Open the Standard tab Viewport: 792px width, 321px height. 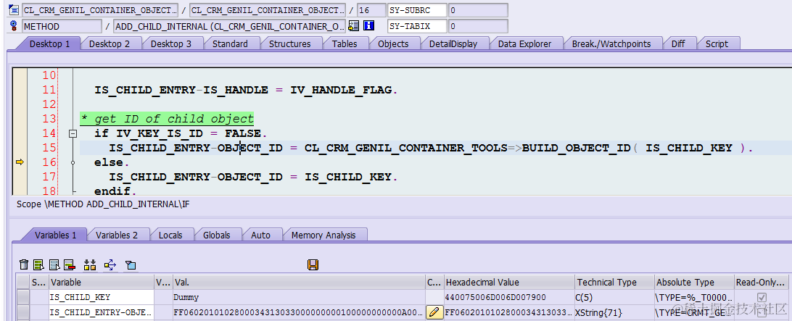[230, 44]
